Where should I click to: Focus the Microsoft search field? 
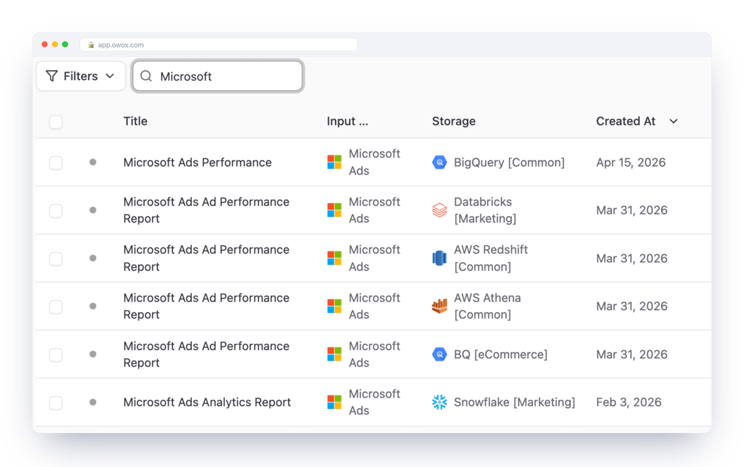[x=218, y=76]
